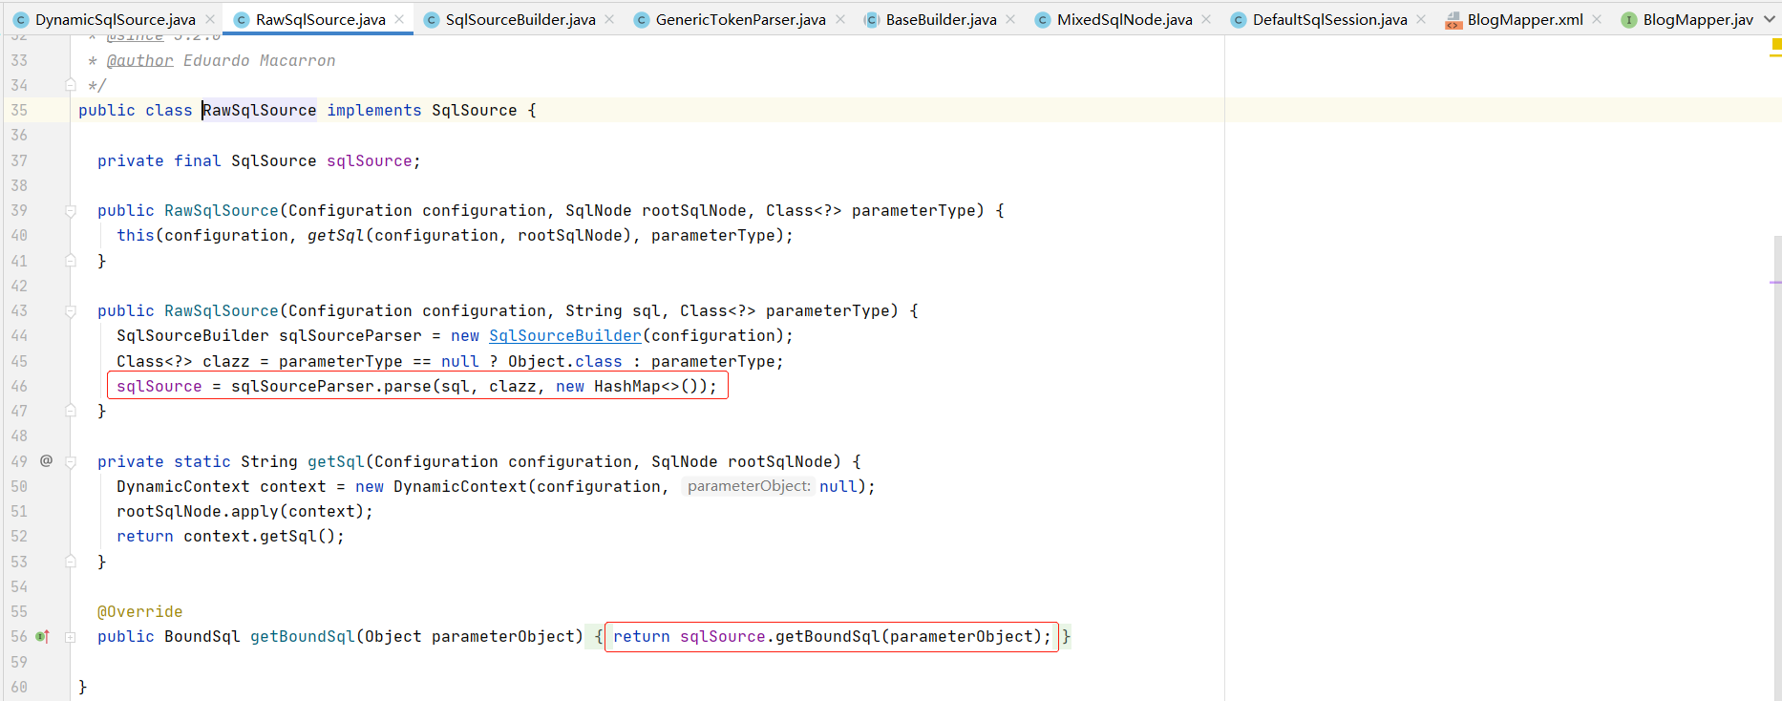Select the RawSqlSource.java tab
Screen dimensions: 1782x701
(320, 19)
